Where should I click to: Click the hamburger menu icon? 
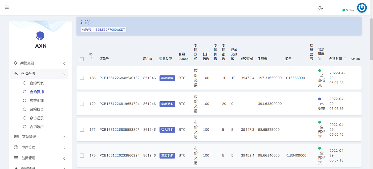pyautogui.click(x=7, y=7)
